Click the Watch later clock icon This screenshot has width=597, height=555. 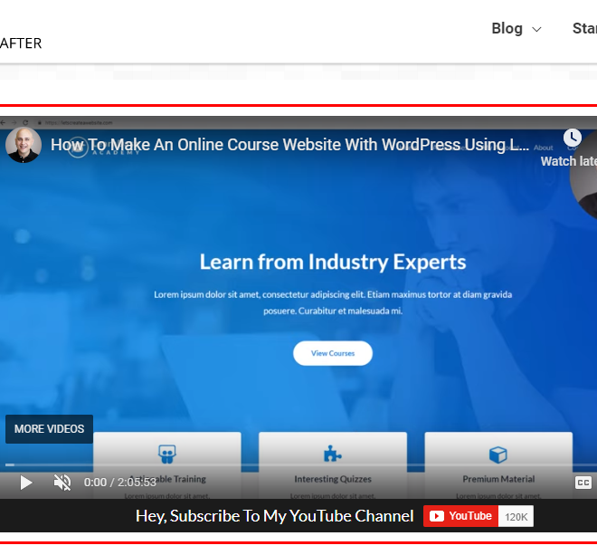(573, 138)
